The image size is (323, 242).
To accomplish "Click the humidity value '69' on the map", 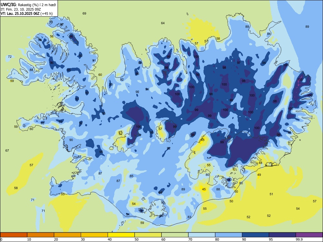I will pos(84,13).
